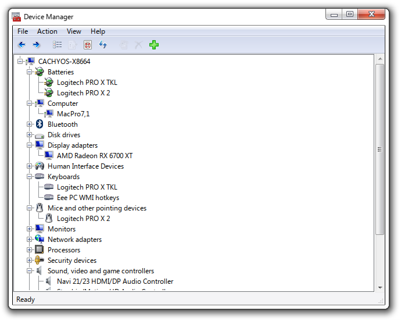
Task: Click the Device Manager title bar icon
Action: point(16,17)
